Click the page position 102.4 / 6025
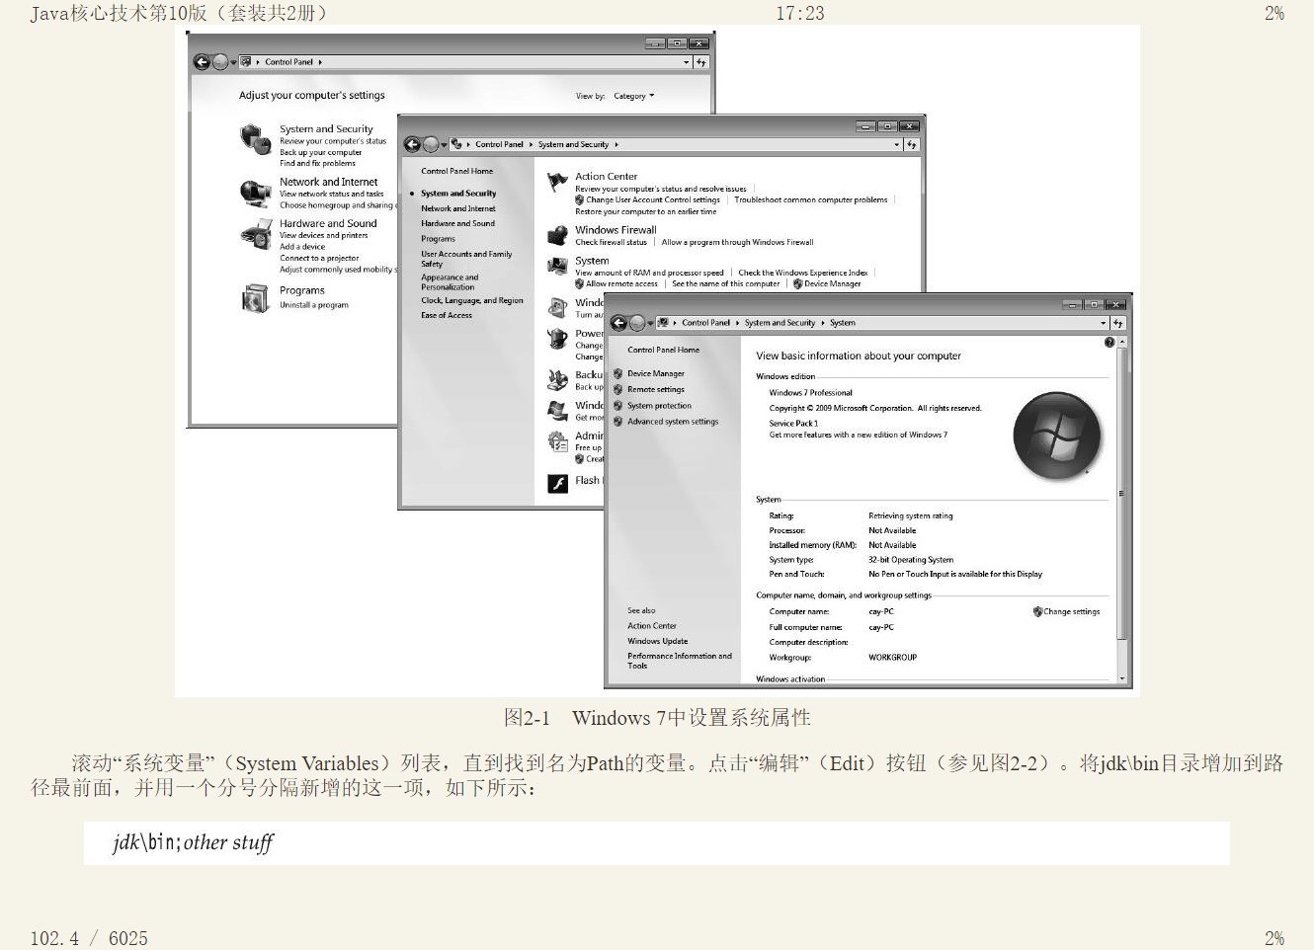The image size is (1314, 950). (x=89, y=938)
